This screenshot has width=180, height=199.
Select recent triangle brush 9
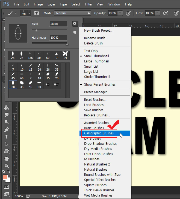tap(57, 55)
